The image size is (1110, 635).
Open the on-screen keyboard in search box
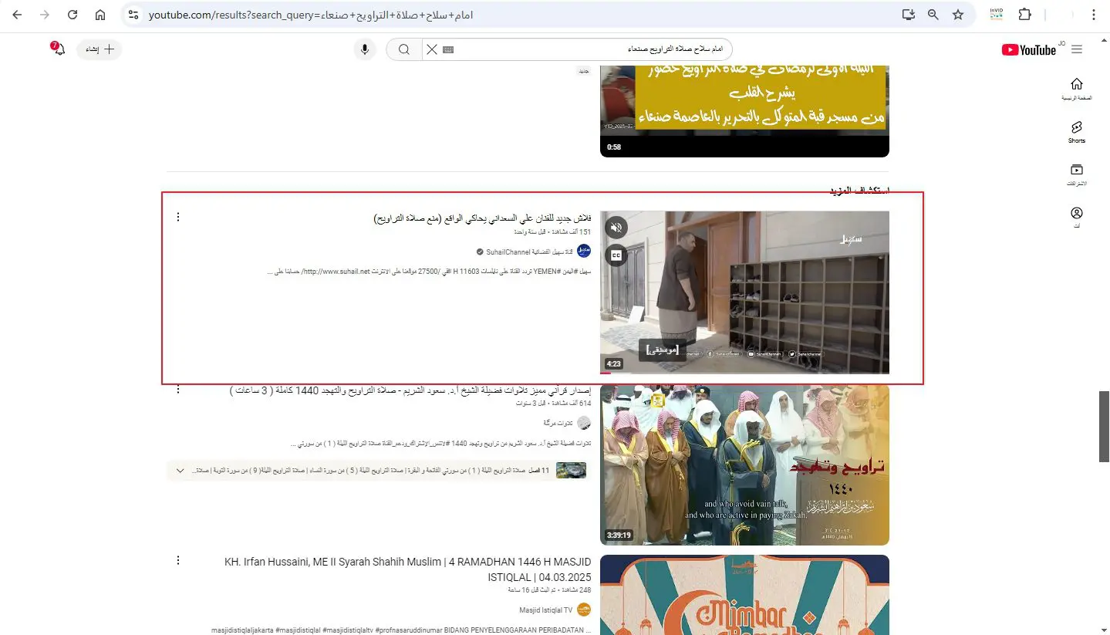click(448, 49)
